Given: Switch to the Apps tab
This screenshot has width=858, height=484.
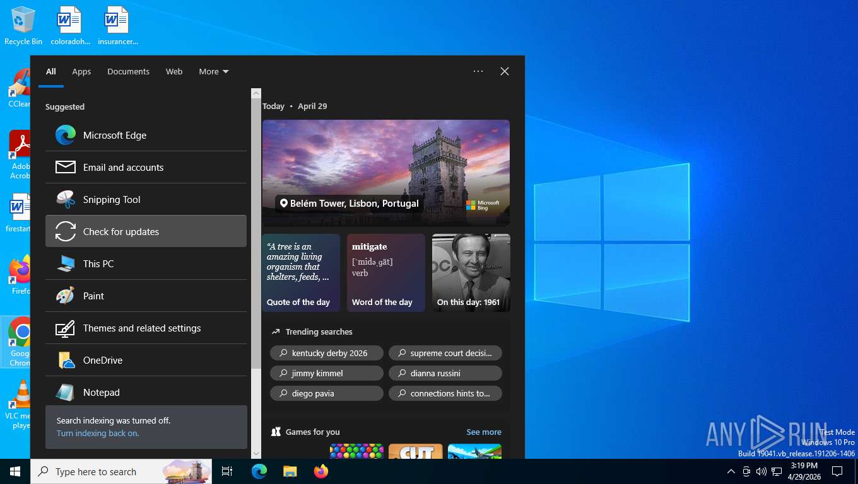Looking at the screenshot, I should (x=81, y=71).
